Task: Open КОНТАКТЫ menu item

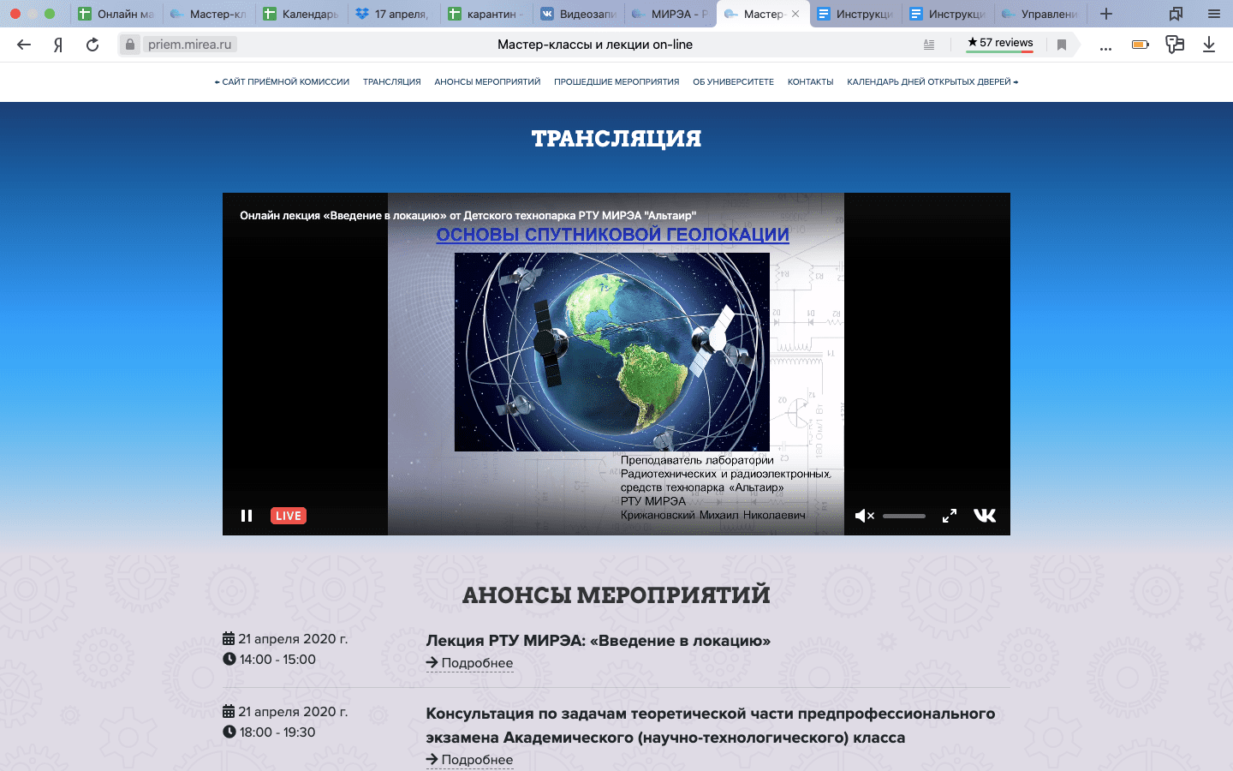Action: 810,82
